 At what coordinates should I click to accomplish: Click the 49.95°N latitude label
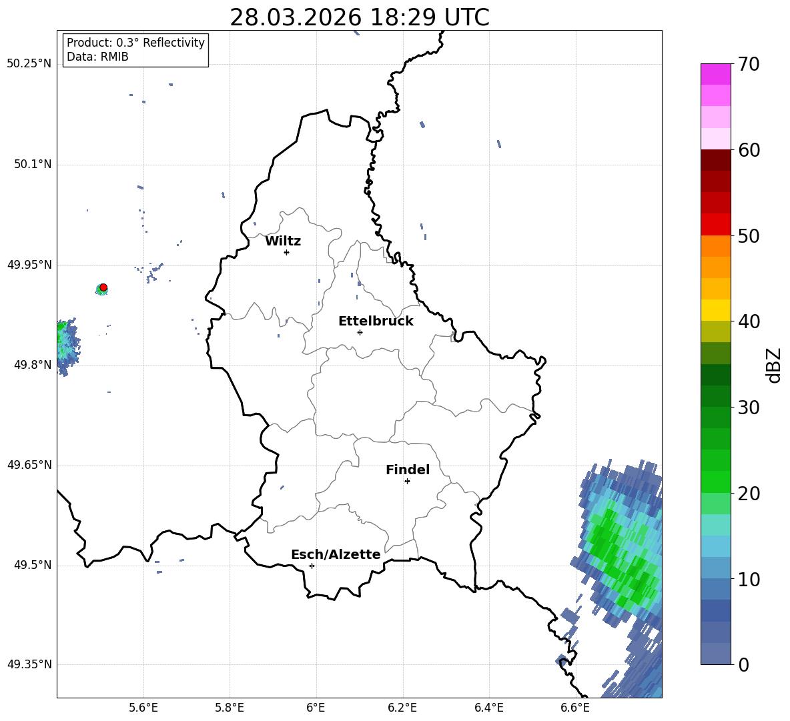pos(29,264)
